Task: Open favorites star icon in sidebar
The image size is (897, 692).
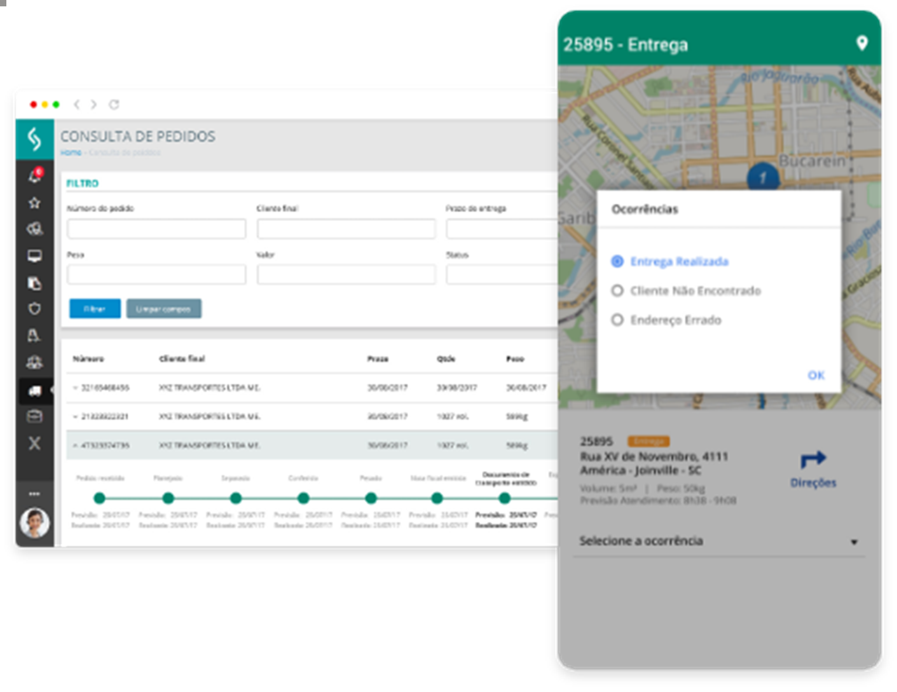Action: [34, 203]
